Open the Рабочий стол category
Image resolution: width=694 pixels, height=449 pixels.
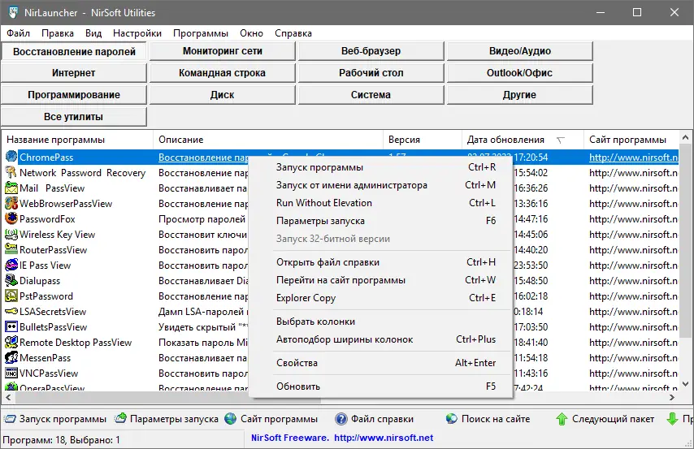(371, 72)
